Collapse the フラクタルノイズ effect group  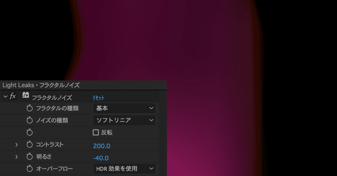pos(5,97)
